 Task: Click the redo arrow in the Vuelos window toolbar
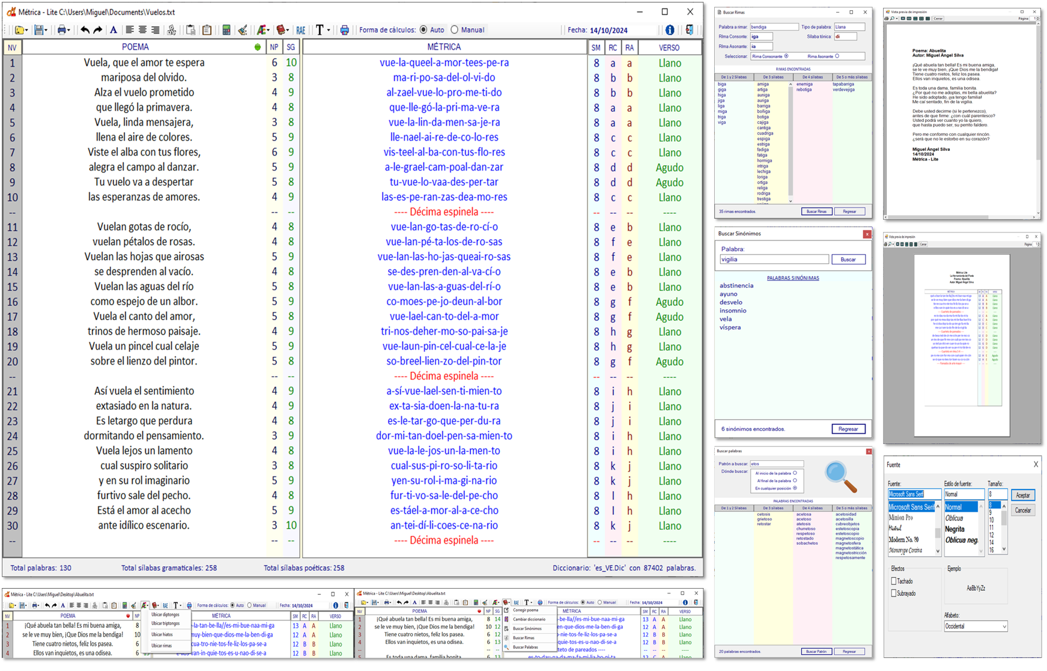(x=97, y=30)
